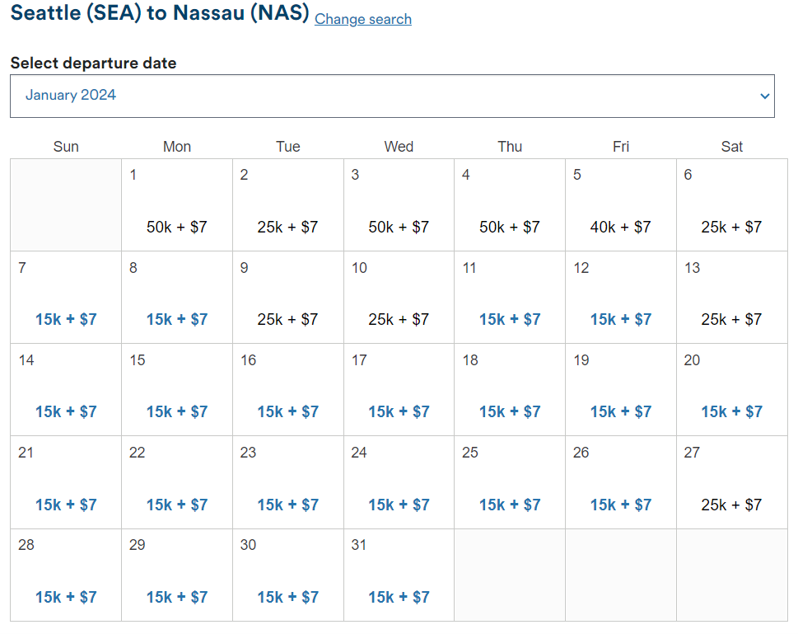Click the Select departure date label
This screenshot has height=634, width=798.
[94, 63]
